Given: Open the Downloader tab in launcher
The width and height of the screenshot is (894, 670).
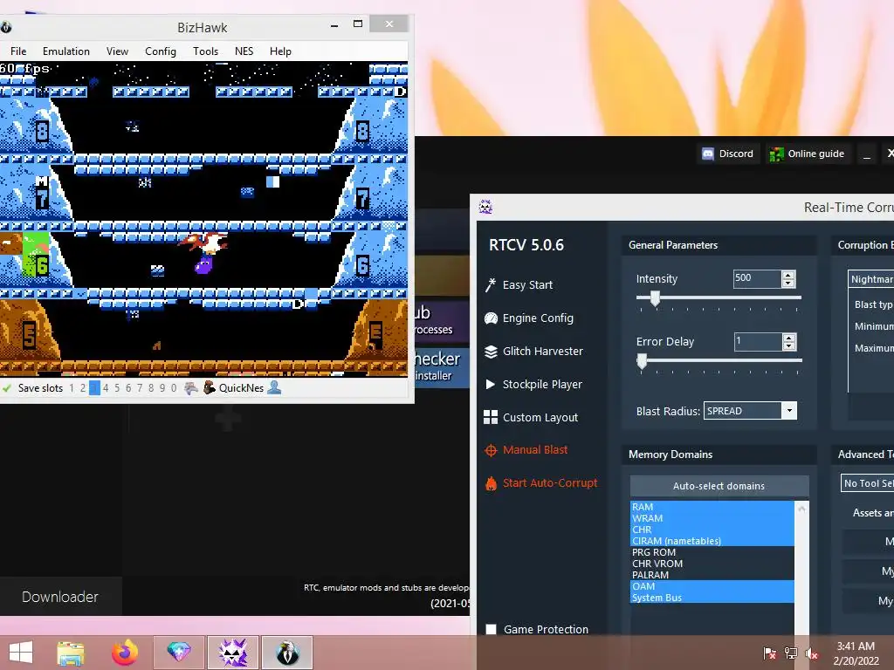Looking at the screenshot, I should coord(60,597).
